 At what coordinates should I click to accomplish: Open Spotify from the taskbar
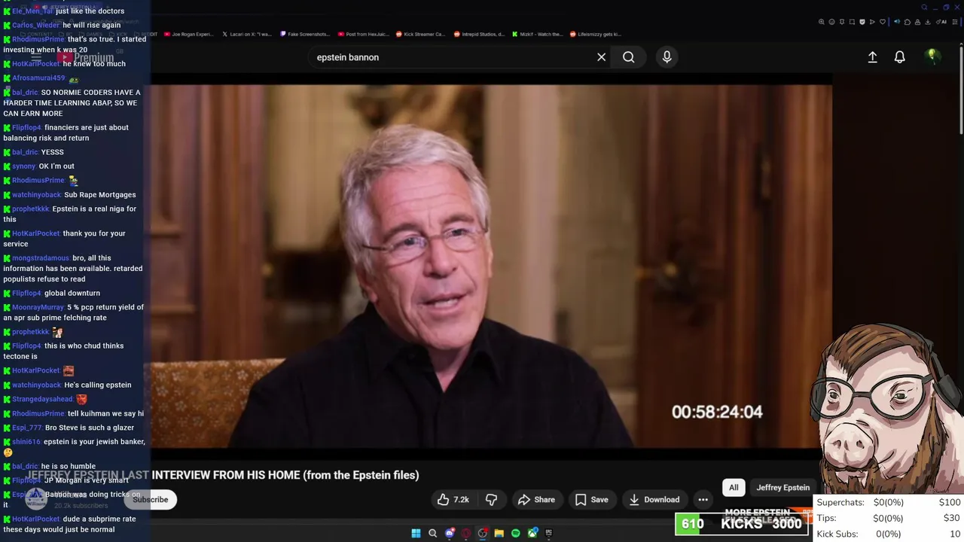pos(516,533)
